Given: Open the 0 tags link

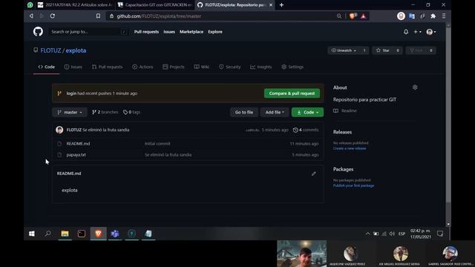Looking at the screenshot, I should (x=131, y=112).
